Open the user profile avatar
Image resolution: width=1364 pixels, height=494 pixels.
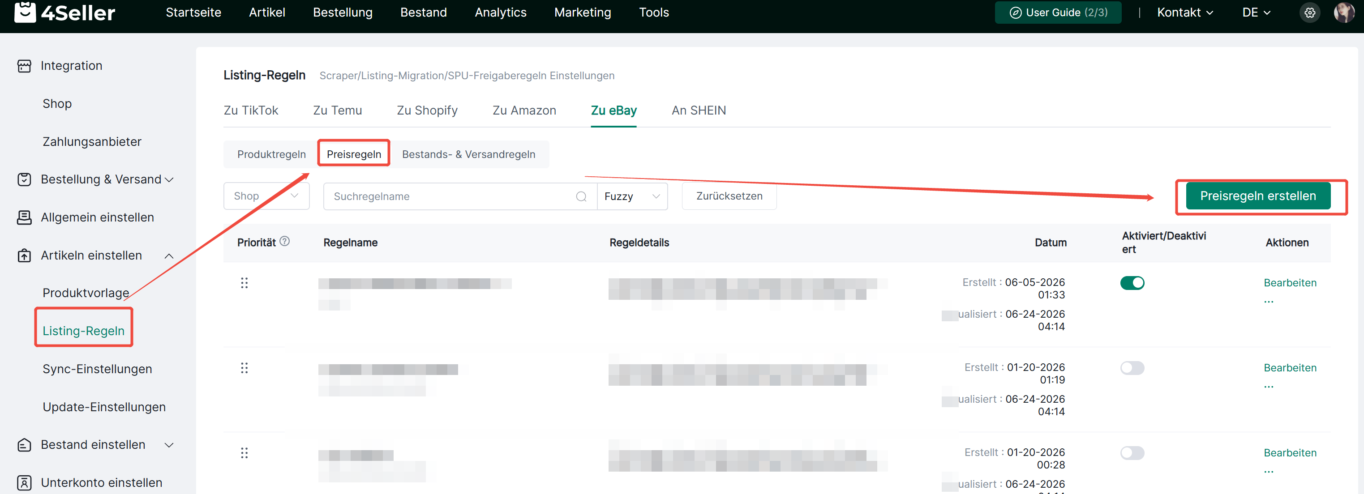[1343, 13]
